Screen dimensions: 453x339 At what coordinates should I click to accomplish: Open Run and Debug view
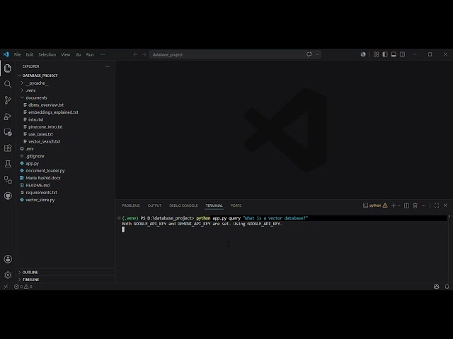click(x=8, y=116)
